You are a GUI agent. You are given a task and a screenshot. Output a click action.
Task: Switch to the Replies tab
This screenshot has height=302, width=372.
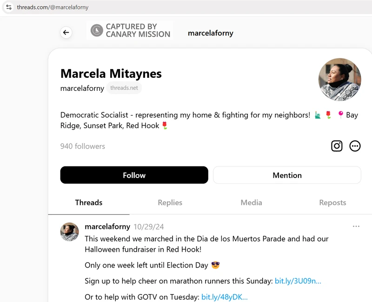170,203
